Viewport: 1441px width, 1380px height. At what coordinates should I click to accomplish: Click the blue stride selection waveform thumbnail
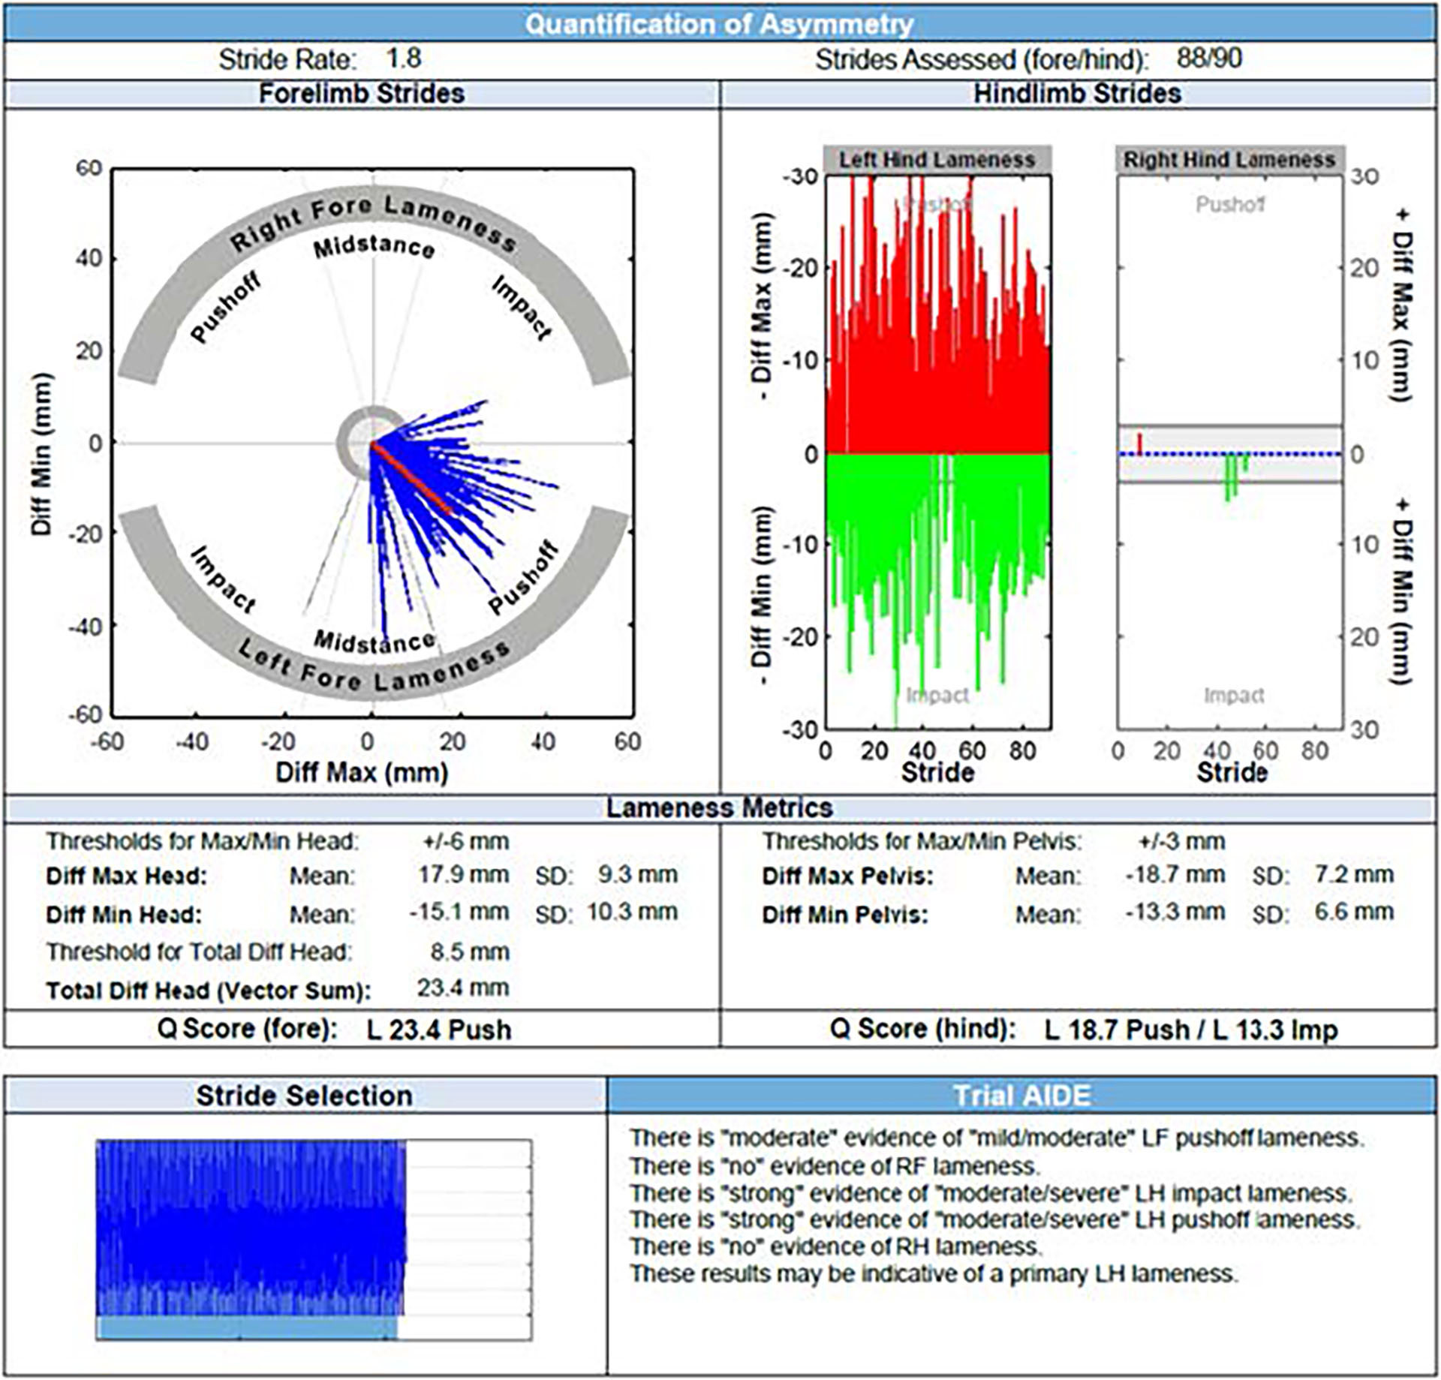tap(250, 1227)
